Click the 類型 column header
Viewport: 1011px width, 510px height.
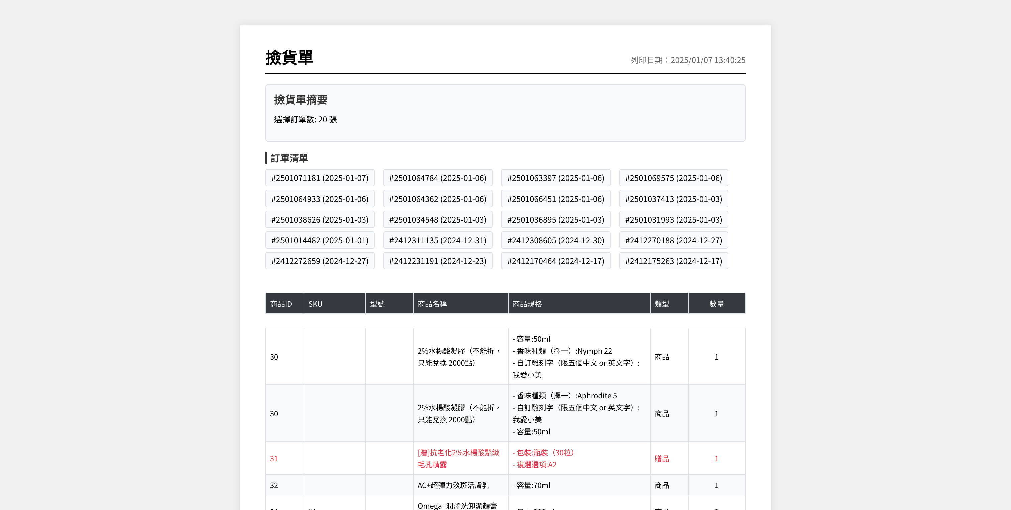click(669, 304)
